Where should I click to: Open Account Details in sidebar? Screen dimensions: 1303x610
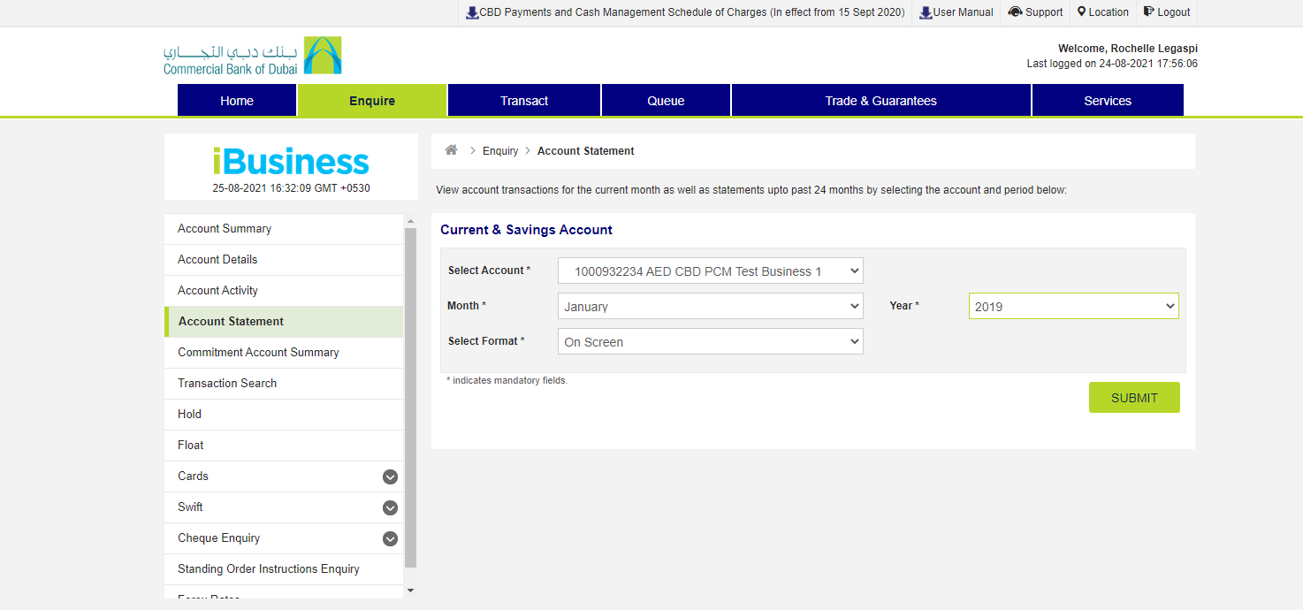pyautogui.click(x=284, y=260)
